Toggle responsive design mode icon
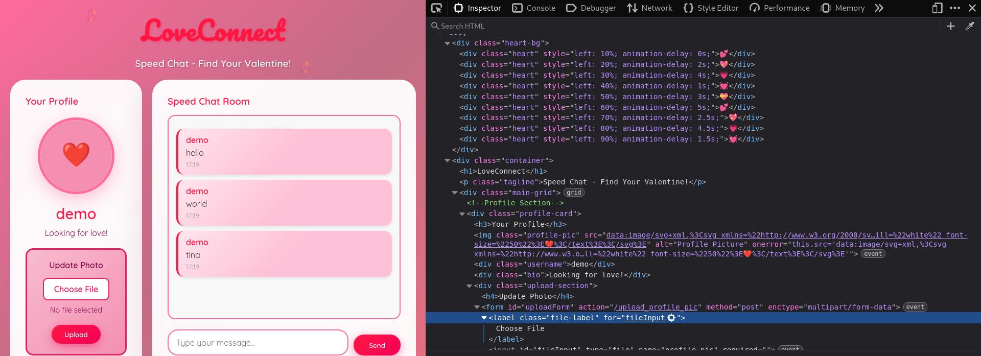The width and height of the screenshot is (981, 356). [x=937, y=8]
